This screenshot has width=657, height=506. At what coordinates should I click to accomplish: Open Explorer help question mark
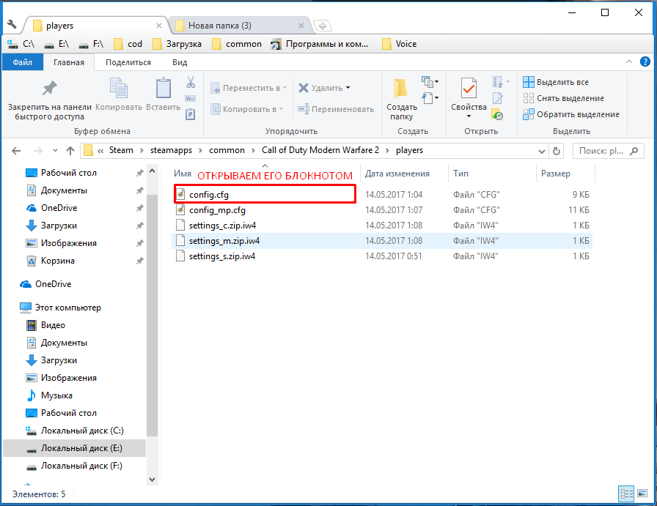[x=645, y=62]
